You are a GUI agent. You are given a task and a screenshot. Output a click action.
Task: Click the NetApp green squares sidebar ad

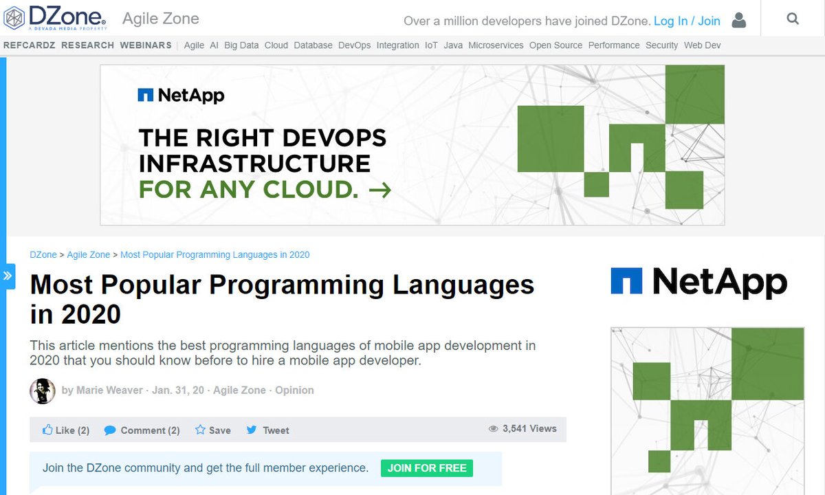(707, 411)
